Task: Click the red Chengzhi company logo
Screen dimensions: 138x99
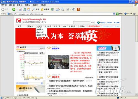Action: pyautogui.click(x=19, y=21)
